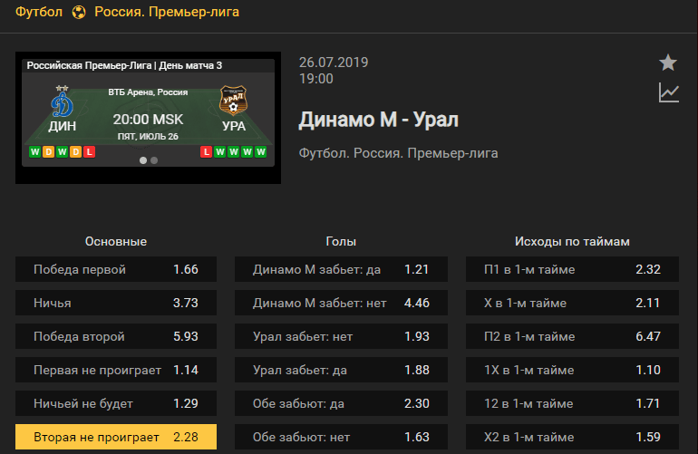Click the Ural team logo
The image size is (698, 454).
(233, 101)
